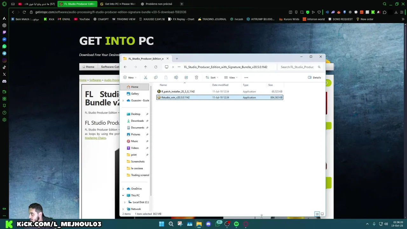Viewport: 407px width, 229px height.
Task: Open Discord in the Opera sidebar
Action: 4,81
